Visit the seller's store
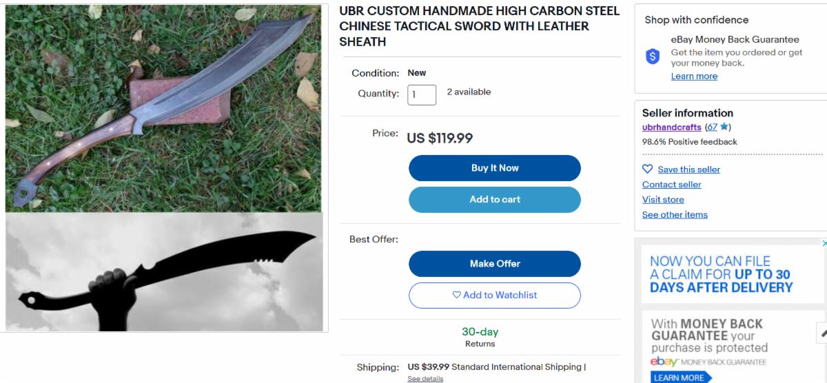The image size is (827, 383). pyautogui.click(x=663, y=200)
